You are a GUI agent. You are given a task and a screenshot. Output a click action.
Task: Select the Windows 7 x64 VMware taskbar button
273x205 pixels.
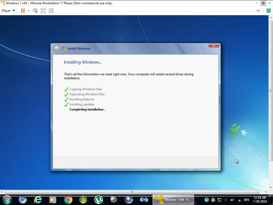tap(173, 200)
